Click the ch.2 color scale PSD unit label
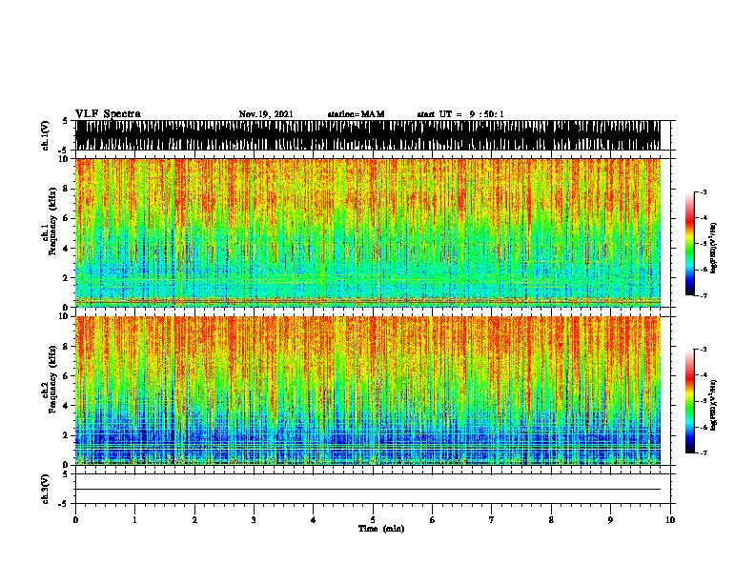Viewport: 755px width, 583px height. [x=713, y=405]
